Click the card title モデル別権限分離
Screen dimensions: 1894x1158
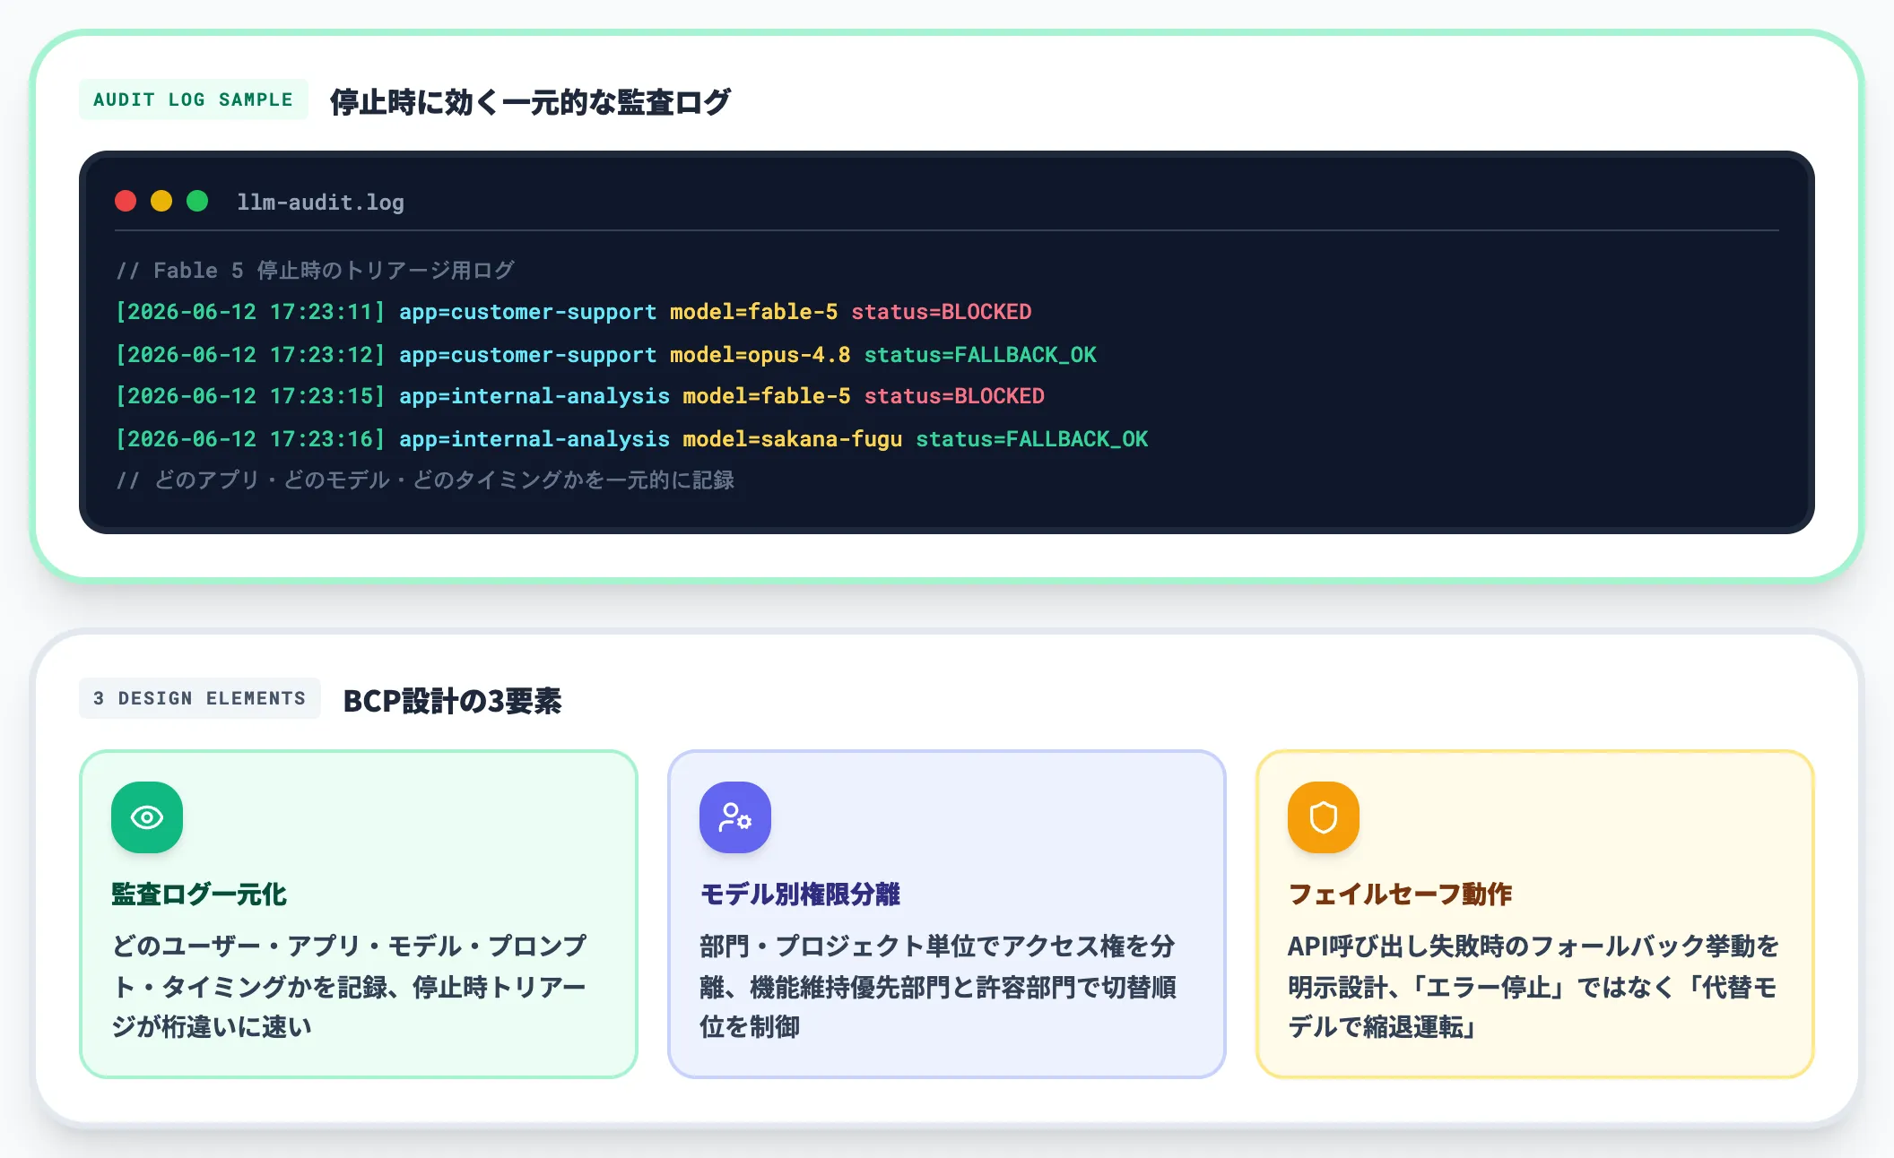pyautogui.click(x=800, y=894)
